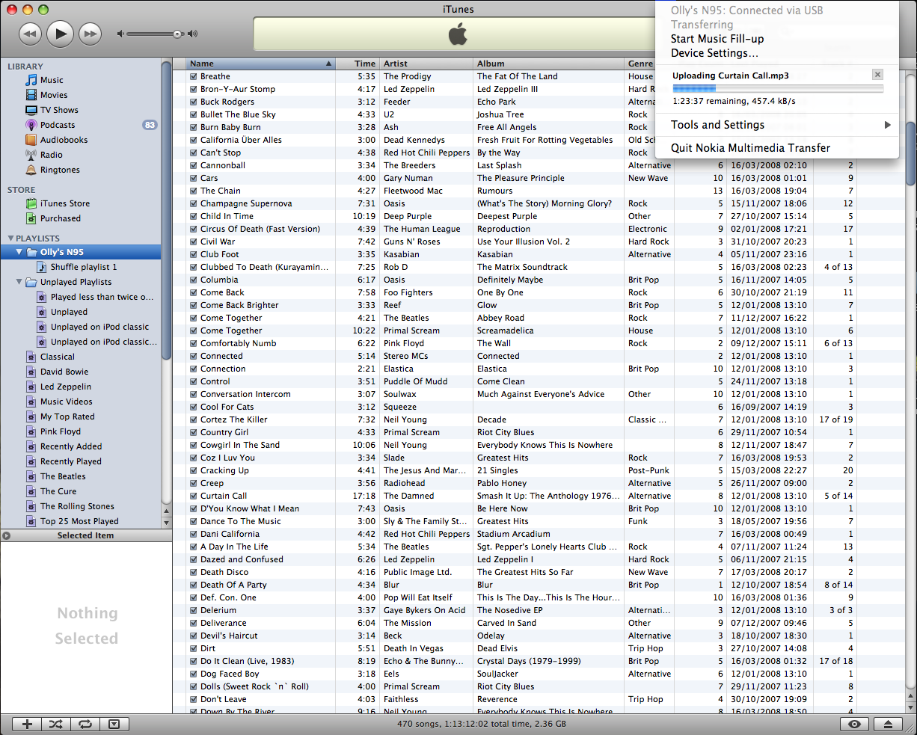Select The Rolling Stones playlist
This screenshot has width=917, height=735.
77,506
